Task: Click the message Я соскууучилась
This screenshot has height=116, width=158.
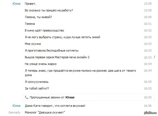Action: click(x=37, y=82)
